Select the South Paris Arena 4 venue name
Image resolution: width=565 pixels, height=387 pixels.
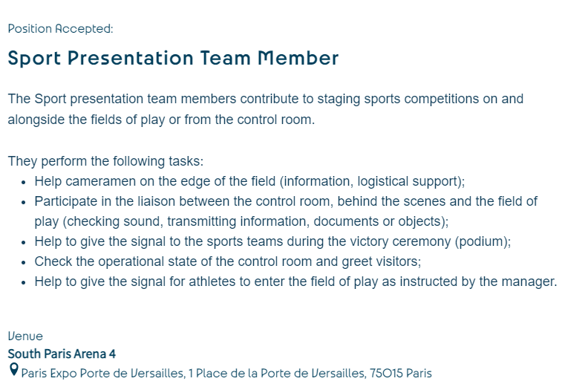click(62, 354)
